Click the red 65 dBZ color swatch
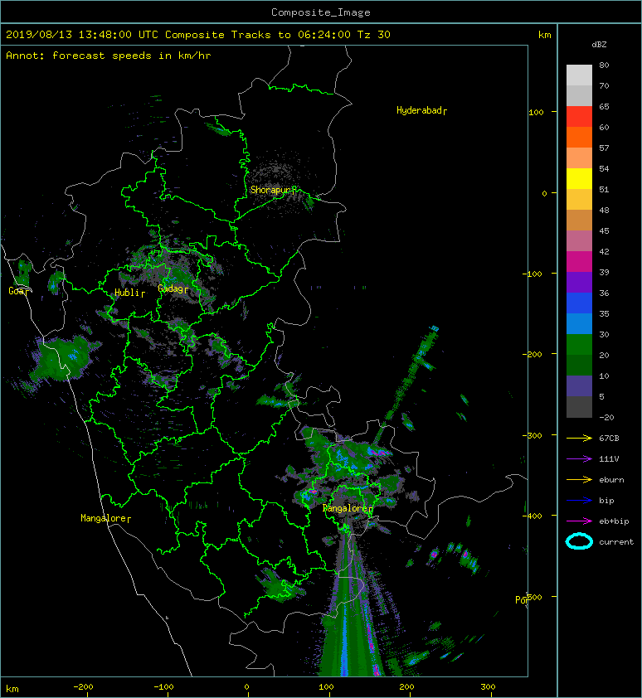The height and width of the screenshot is (698, 642). pos(579,117)
